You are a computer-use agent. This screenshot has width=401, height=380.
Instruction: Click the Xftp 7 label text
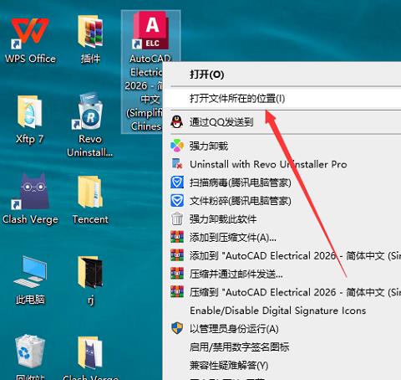click(x=29, y=139)
